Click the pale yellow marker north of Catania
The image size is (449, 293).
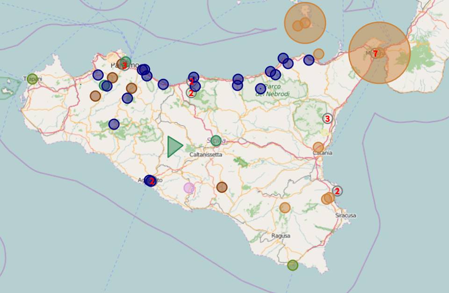(325, 132)
